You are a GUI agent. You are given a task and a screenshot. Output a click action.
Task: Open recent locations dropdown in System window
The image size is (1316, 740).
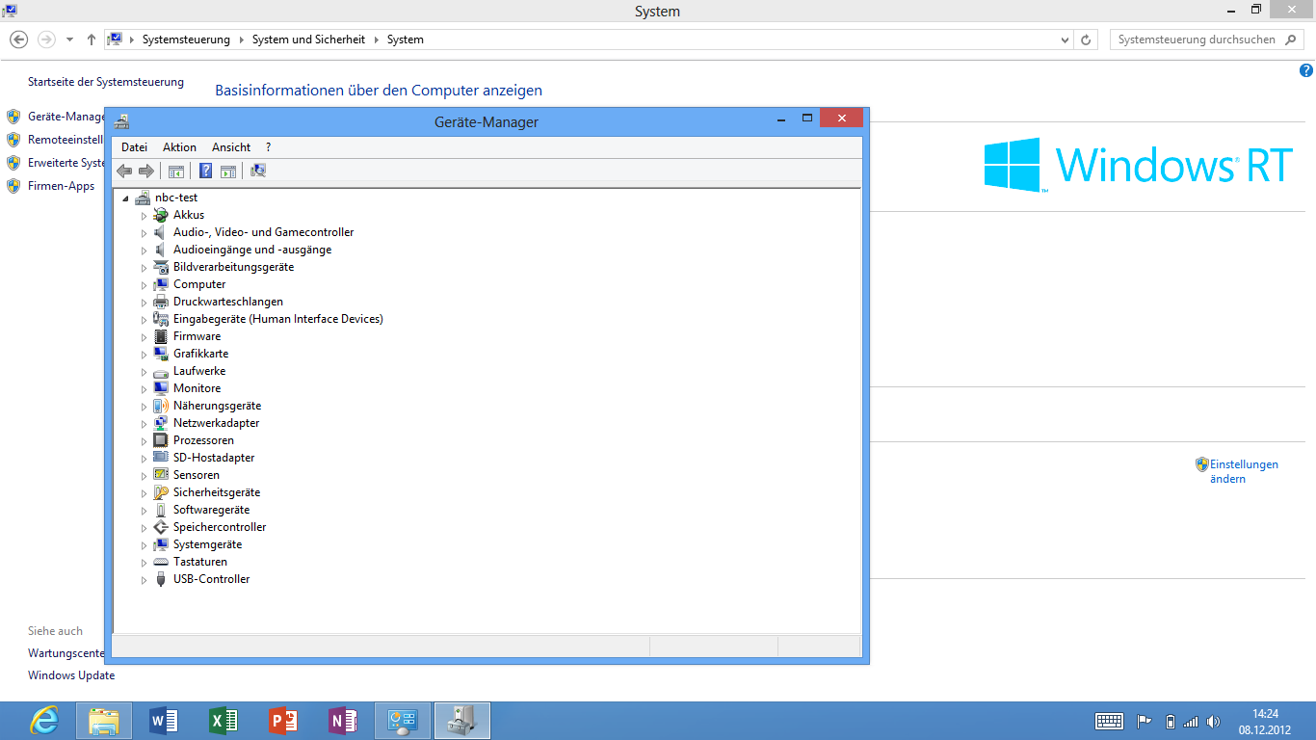(69, 40)
